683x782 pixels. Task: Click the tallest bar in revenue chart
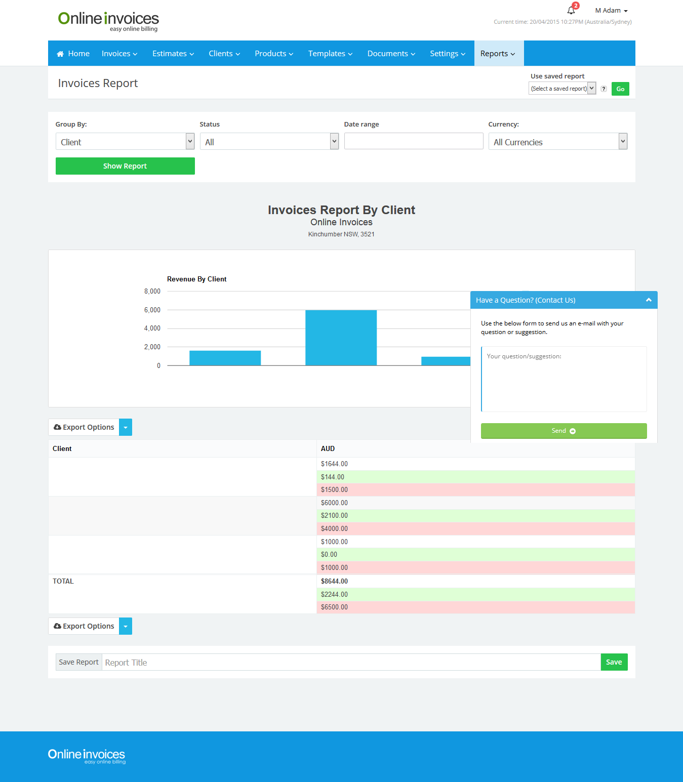tap(341, 338)
